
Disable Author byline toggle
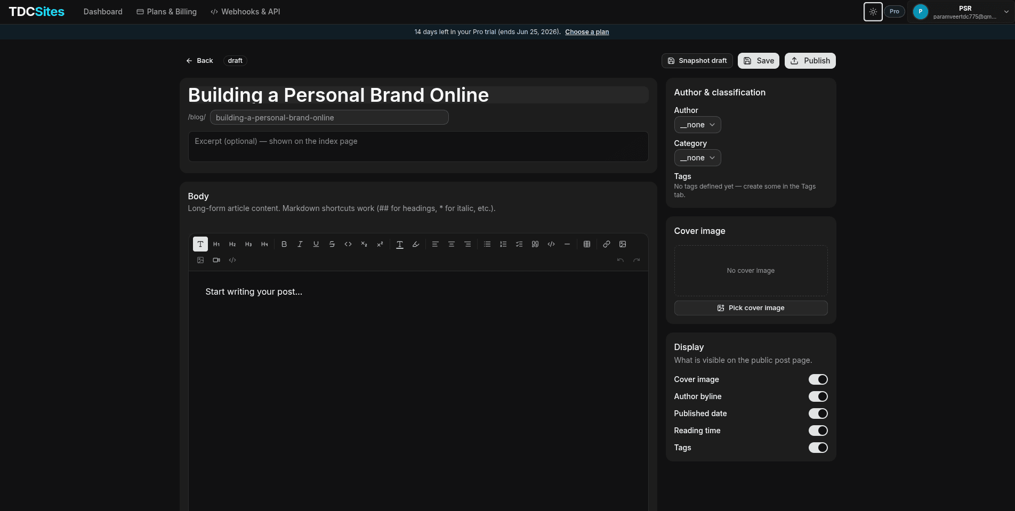(818, 396)
